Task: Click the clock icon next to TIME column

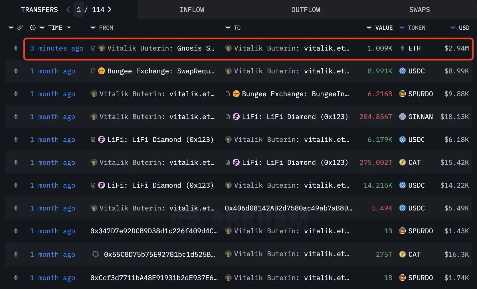Action: point(33,27)
